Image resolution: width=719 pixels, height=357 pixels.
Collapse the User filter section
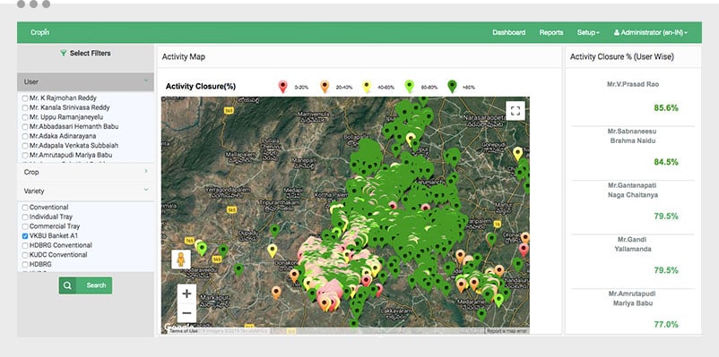[x=85, y=82]
